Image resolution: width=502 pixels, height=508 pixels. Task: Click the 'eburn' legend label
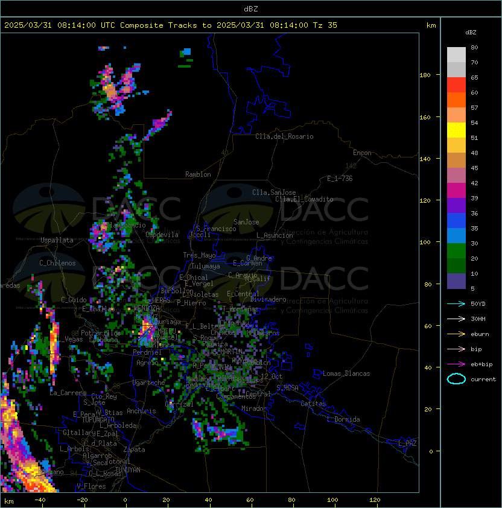tap(480, 334)
